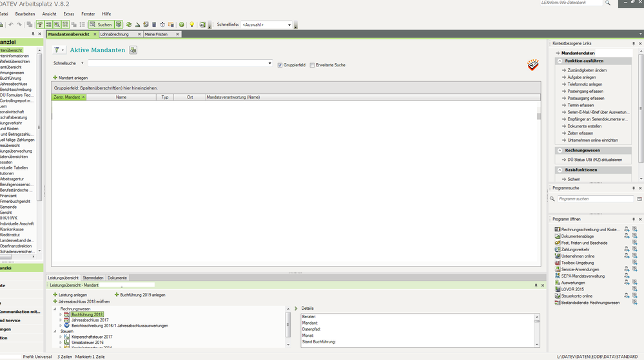Click the Berichtschreibung 2016/1 blue icon

tap(66, 325)
